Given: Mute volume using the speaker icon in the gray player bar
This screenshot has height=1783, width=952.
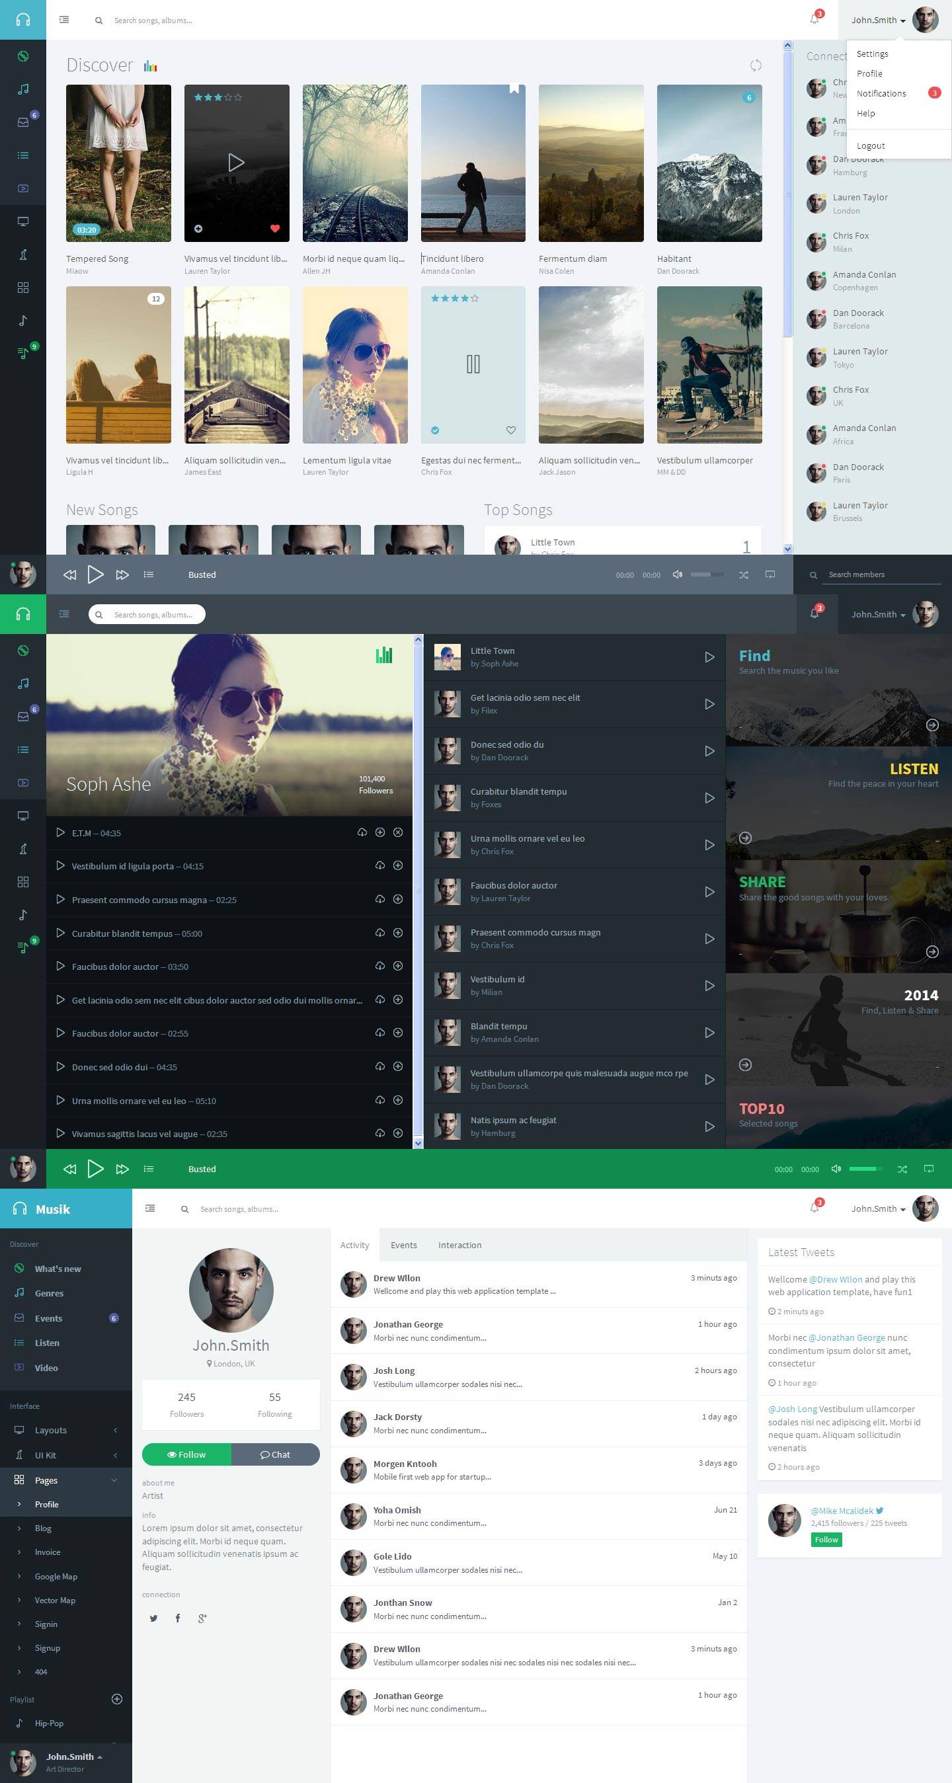Looking at the screenshot, I should (677, 575).
